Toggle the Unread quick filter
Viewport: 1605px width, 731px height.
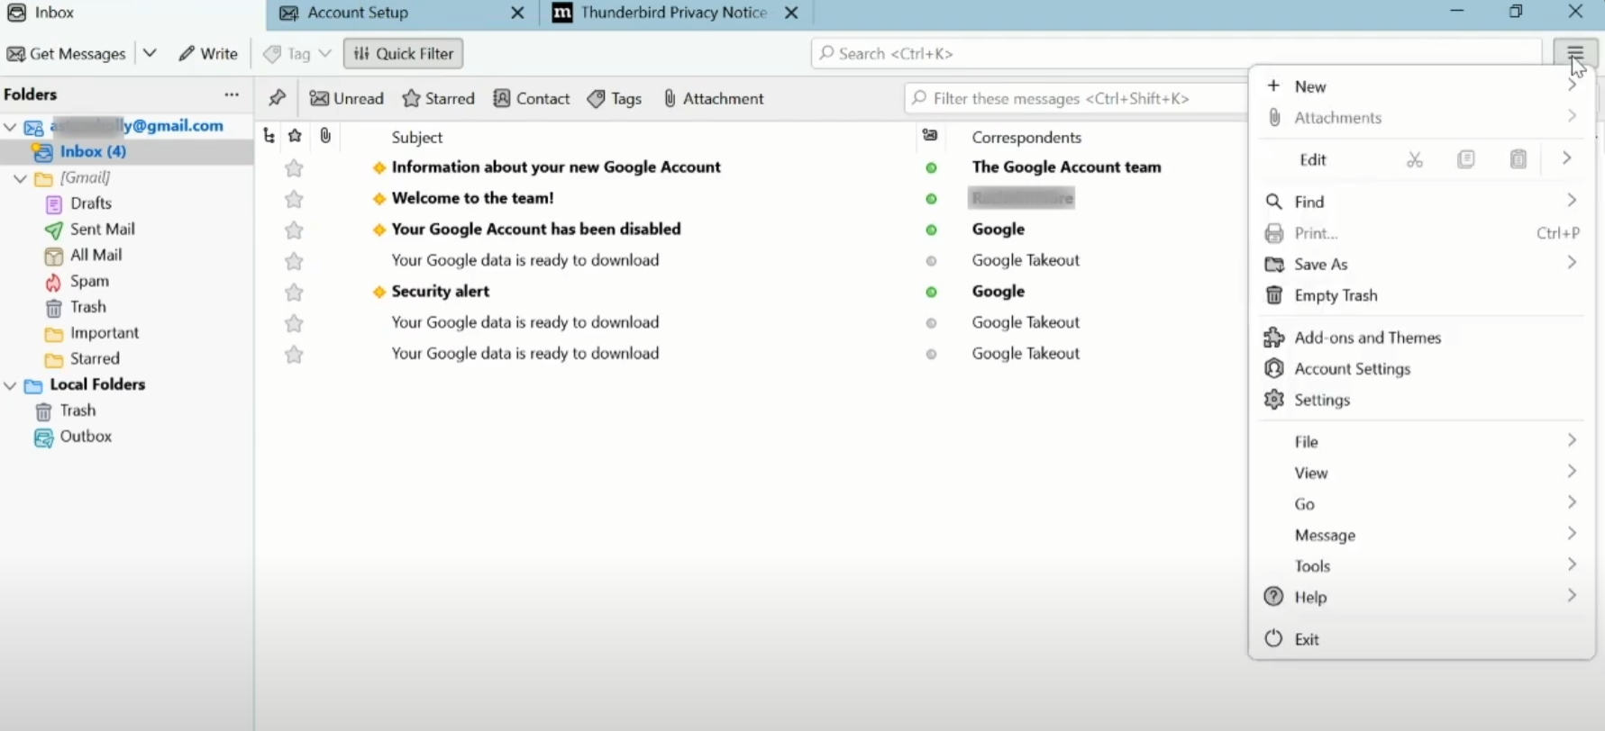[x=347, y=98]
